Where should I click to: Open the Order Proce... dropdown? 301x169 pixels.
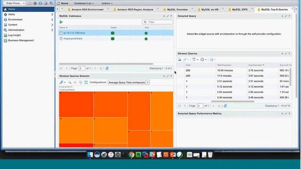click(15, 3)
